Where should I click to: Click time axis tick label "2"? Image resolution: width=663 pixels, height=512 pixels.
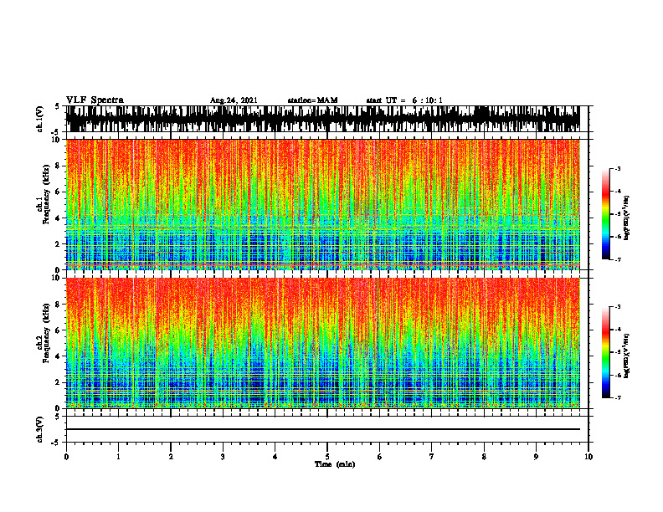point(171,457)
